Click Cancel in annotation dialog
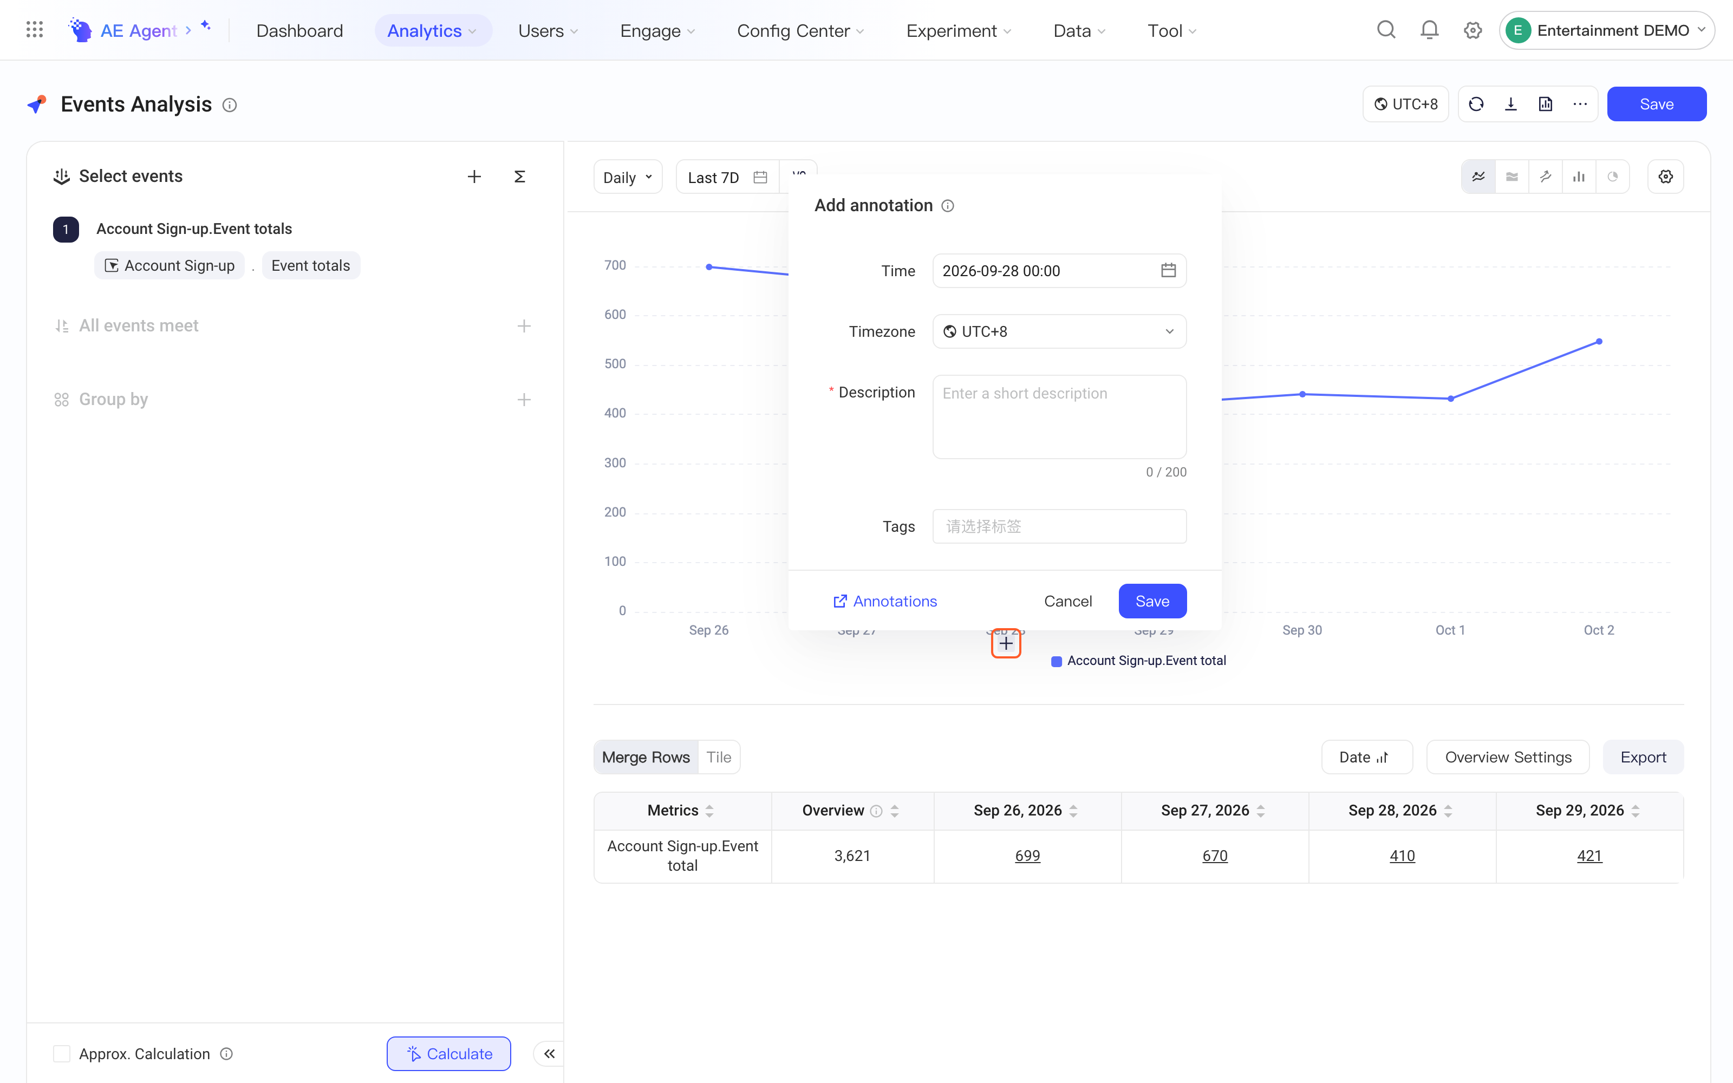The height and width of the screenshot is (1083, 1733). point(1068,601)
